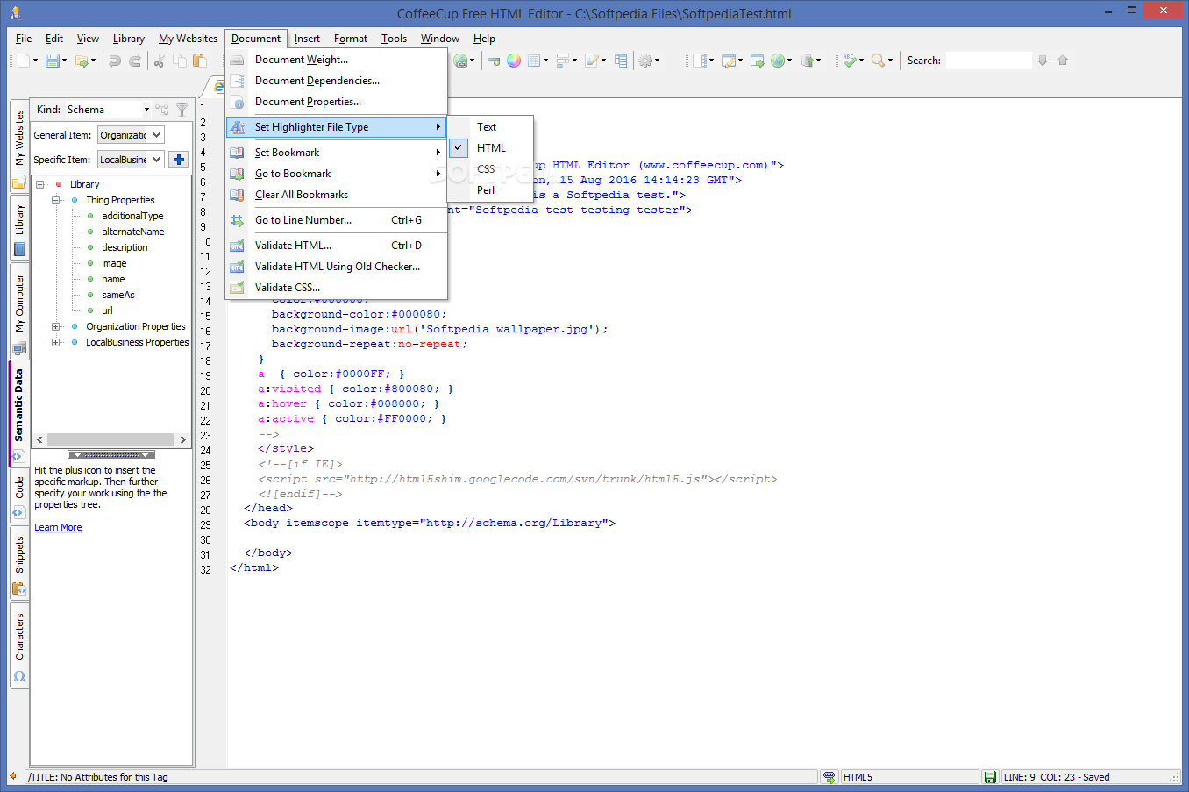The image size is (1189, 792).
Task: Click the insert table toolbar icon
Action: (x=534, y=61)
